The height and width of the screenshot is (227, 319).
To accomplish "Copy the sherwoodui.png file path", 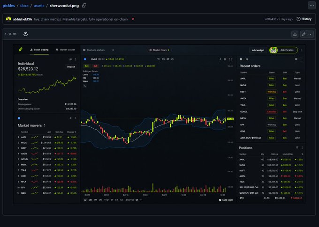I will (x=84, y=6).
